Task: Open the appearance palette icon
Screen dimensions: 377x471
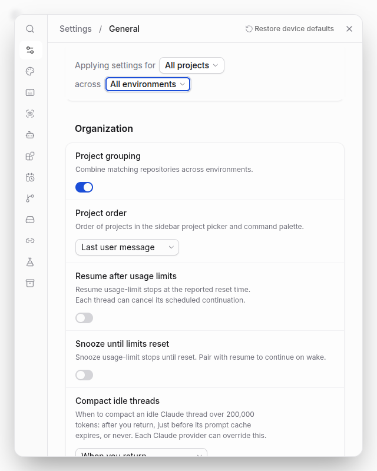Action: coord(30,71)
